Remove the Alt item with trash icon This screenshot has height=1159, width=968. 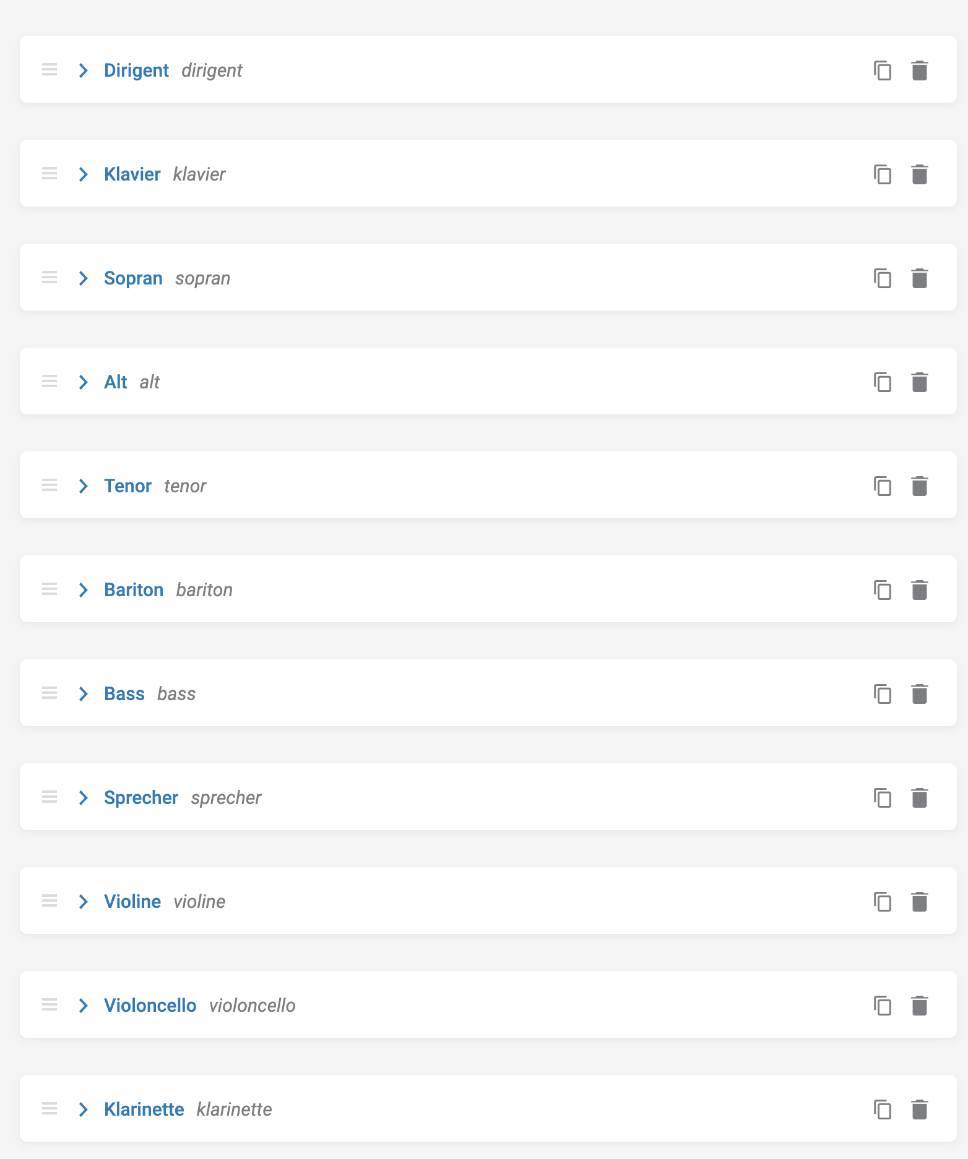[920, 382]
